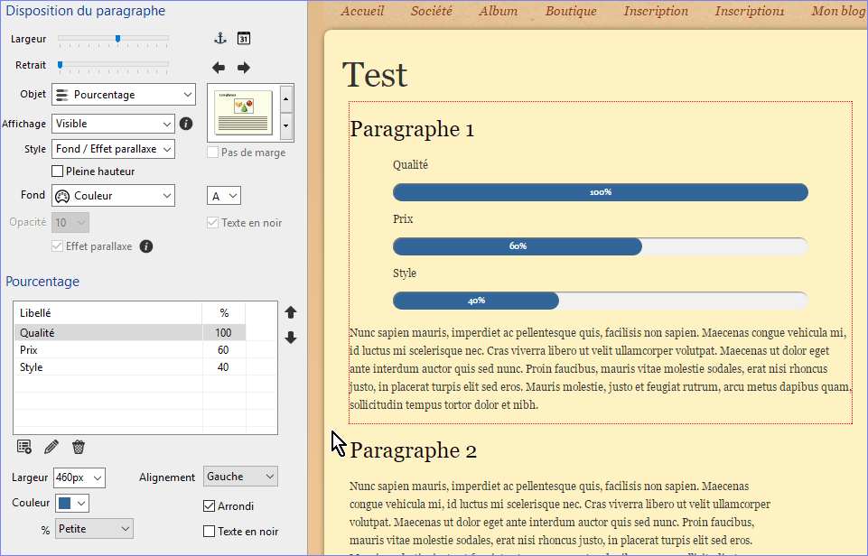Open the Boutique menu item
This screenshot has height=556, width=868.
click(x=571, y=12)
